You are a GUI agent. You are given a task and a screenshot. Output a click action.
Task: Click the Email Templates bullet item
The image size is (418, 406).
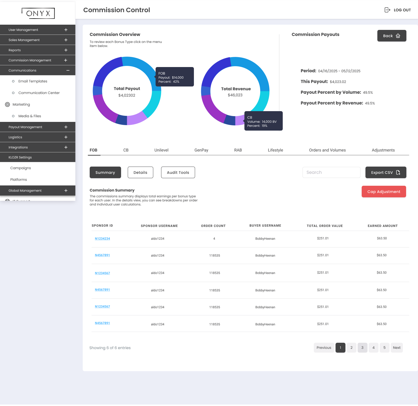pos(33,81)
